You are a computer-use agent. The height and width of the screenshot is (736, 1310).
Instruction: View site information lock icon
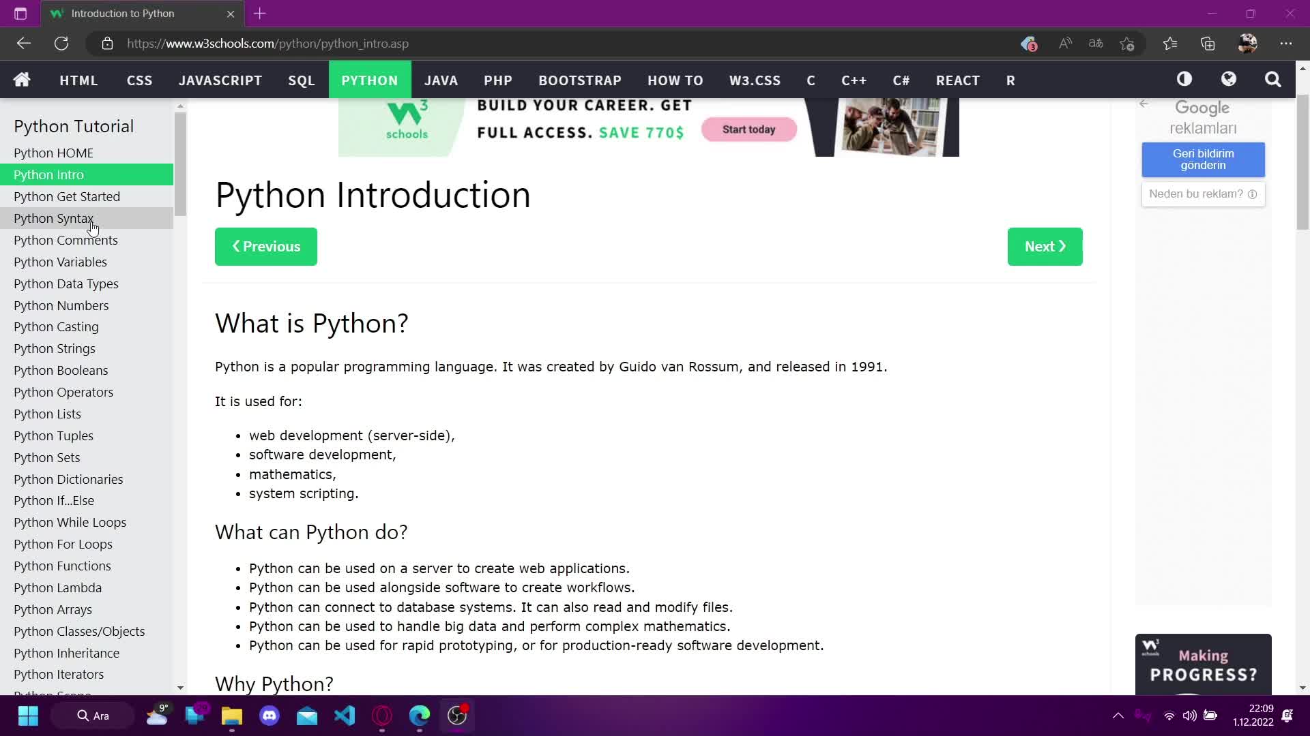[x=107, y=44]
